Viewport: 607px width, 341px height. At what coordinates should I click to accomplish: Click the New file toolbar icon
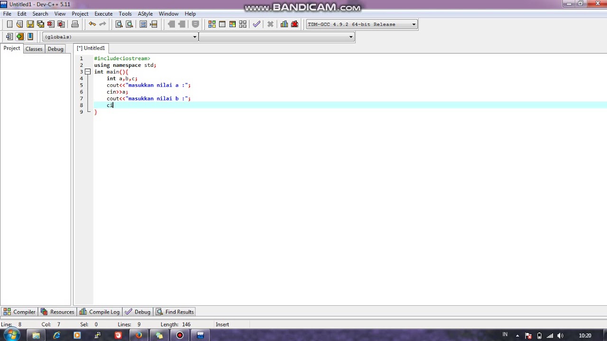click(x=9, y=24)
